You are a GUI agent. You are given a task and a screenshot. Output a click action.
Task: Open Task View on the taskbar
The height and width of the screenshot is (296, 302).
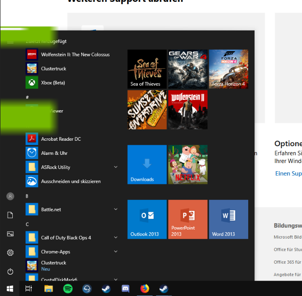click(29, 289)
